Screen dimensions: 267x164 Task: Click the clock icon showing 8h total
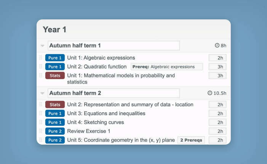tap(217, 45)
